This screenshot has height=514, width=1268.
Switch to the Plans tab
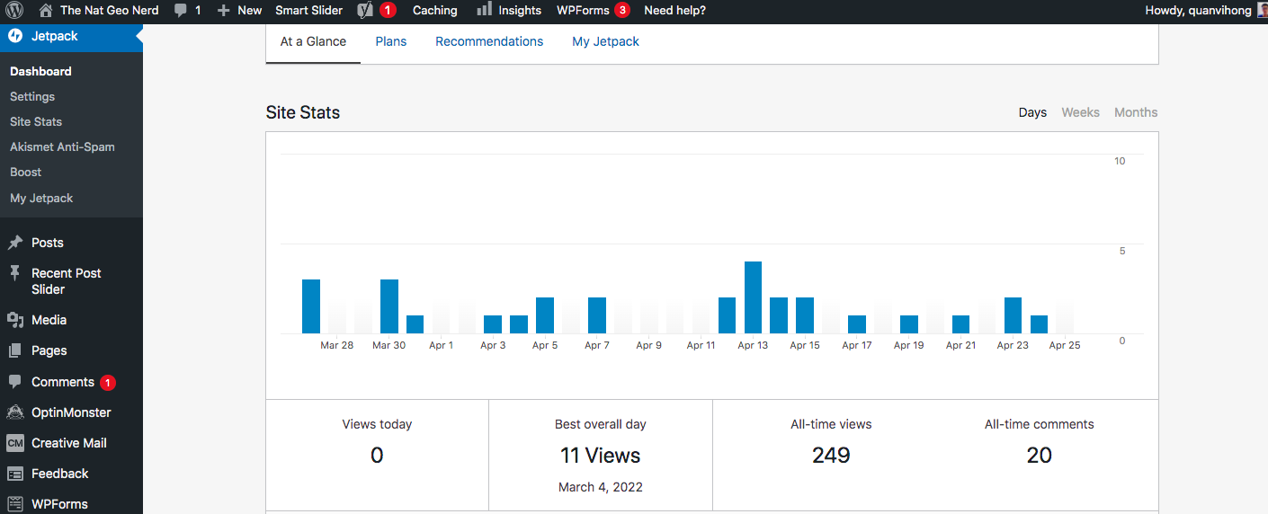pos(391,41)
